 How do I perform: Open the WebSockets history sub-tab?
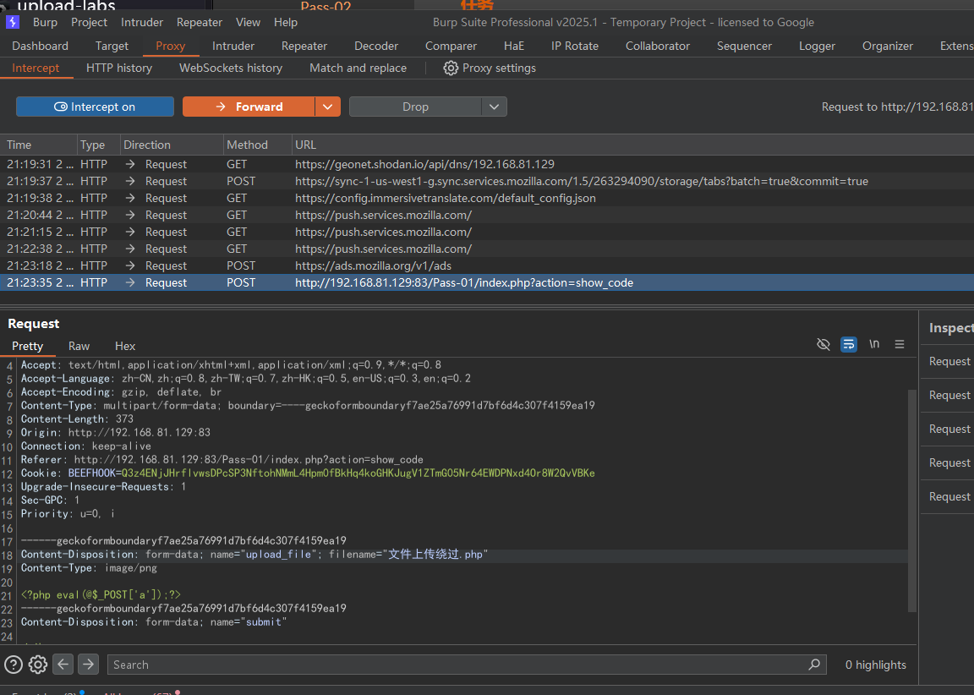tap(231, 68)
